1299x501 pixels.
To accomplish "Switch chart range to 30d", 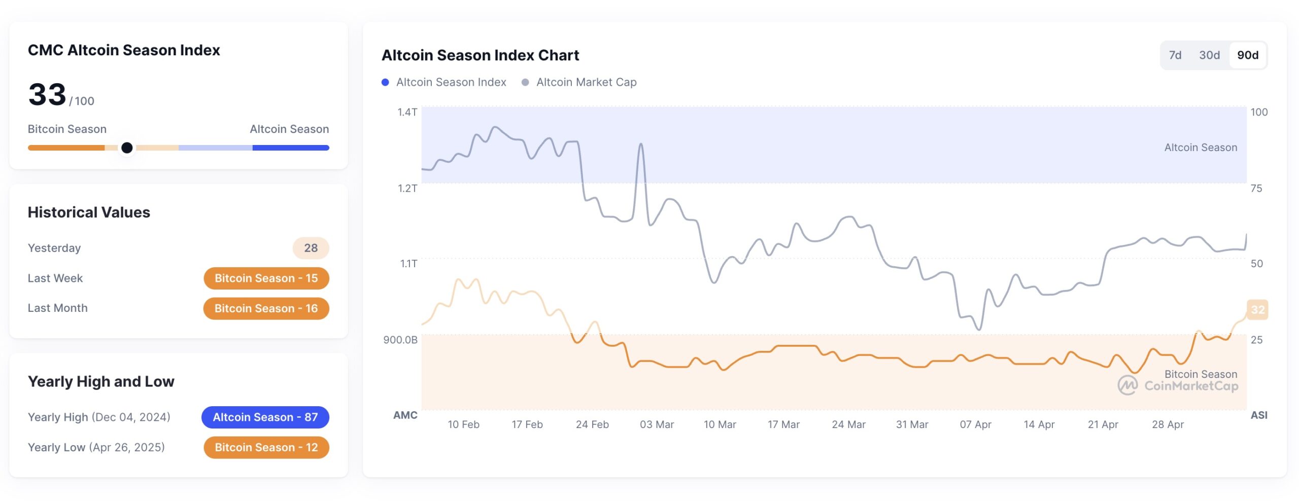I will click(x=1209, y=55).
